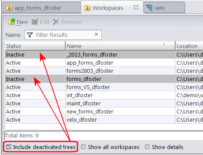The height and width of the screenshot is (155, 203).
Task: Enable Show all workspaces checkbox
Action: (83, 147)
